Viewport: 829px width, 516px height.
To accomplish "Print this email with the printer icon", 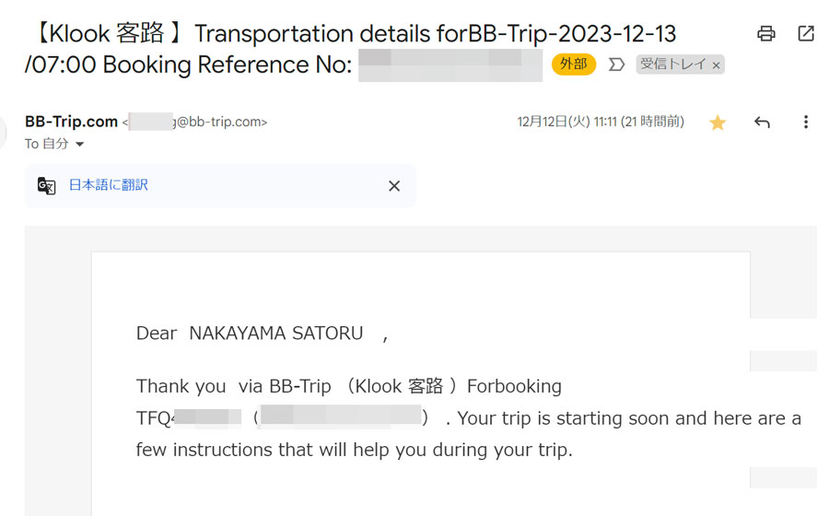I will click(765, 34).
